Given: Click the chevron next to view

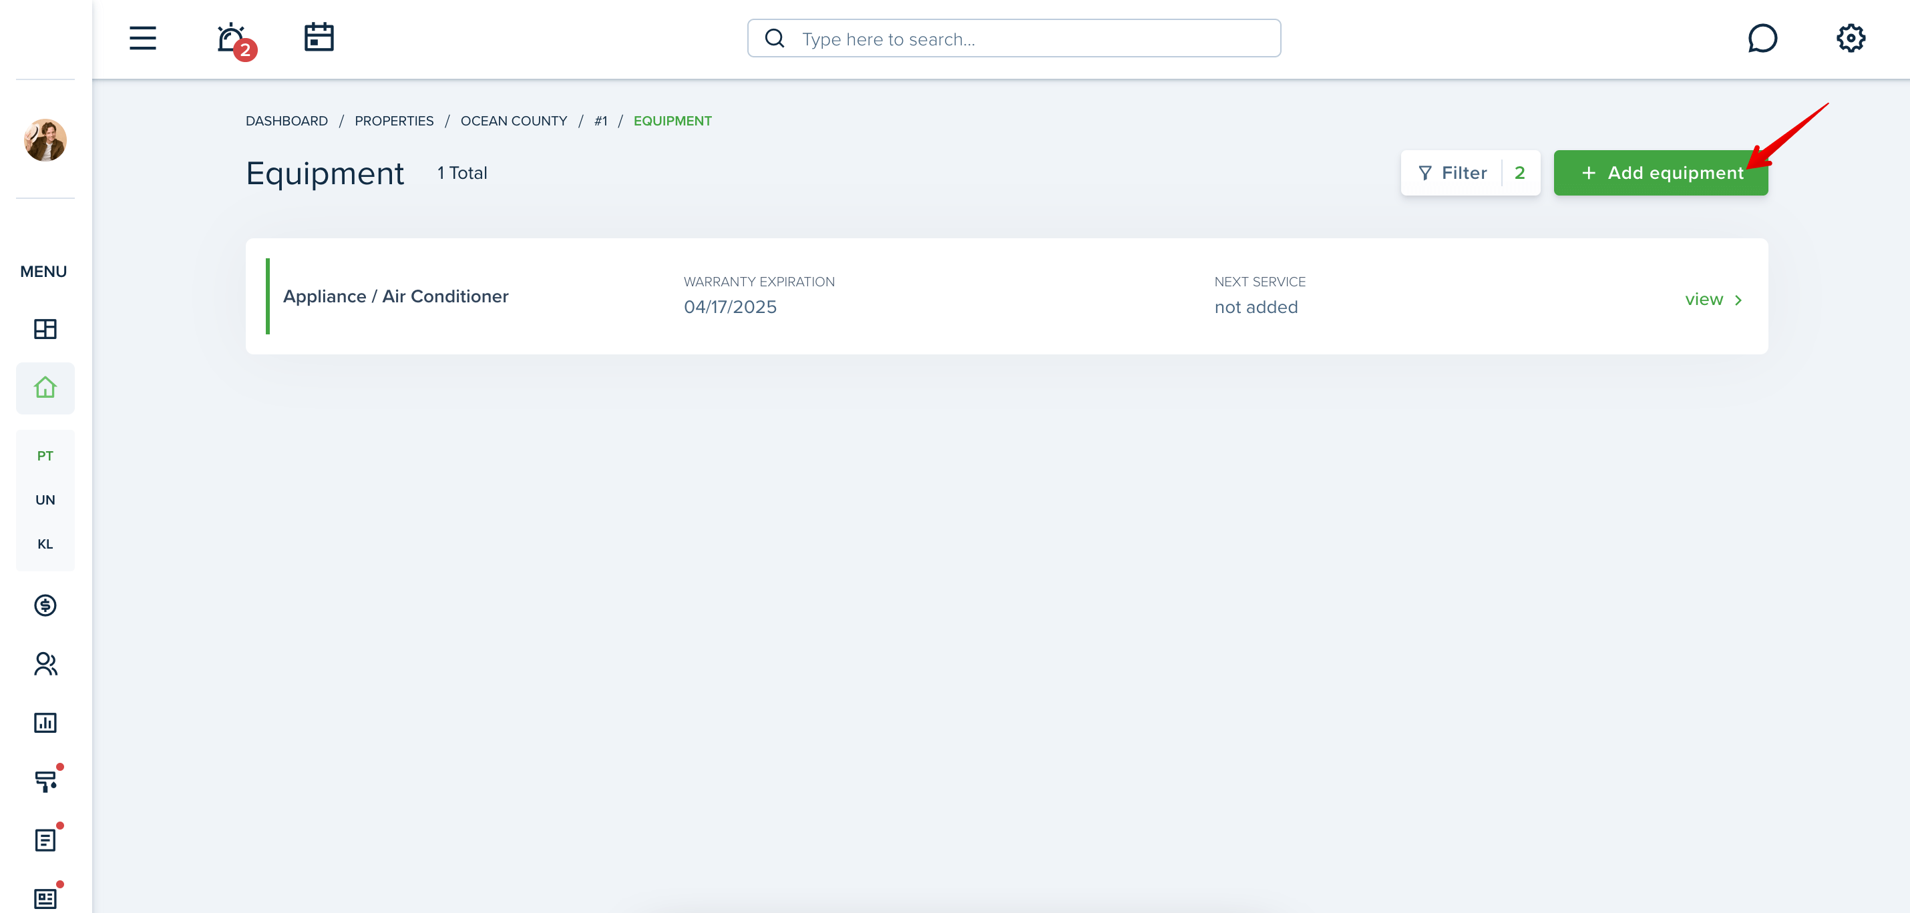Looking at the screenshot, I should point(1737,300).
